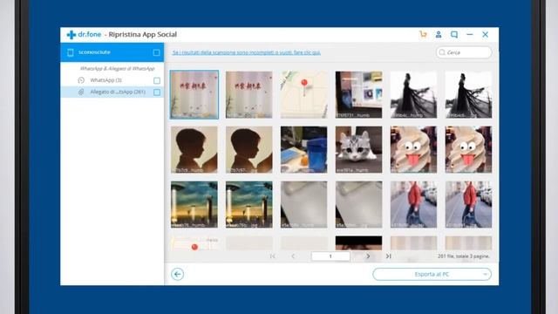This screenshot has height=314, width=558.
Task: Open the user account icon
Action: [x=439, y=34]
